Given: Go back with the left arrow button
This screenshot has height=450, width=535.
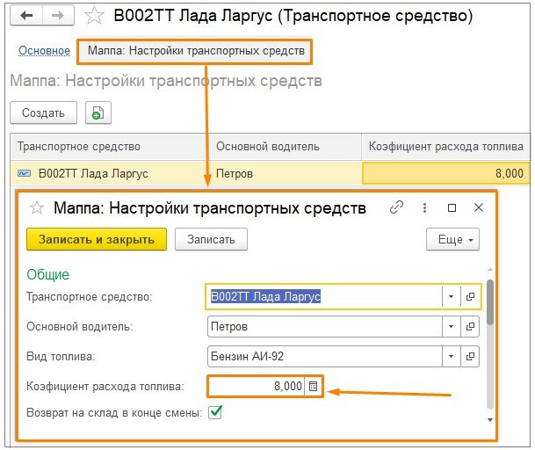Looking at the screenshot, I should click(x=26, y=16).
